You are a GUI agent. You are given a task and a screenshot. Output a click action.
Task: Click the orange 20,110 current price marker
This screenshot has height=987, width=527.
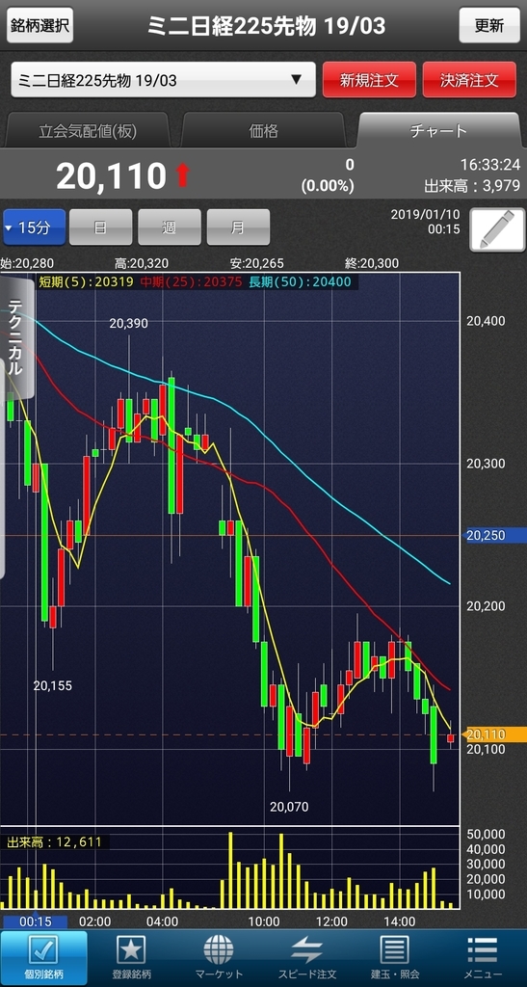click(x=495, y=734)
